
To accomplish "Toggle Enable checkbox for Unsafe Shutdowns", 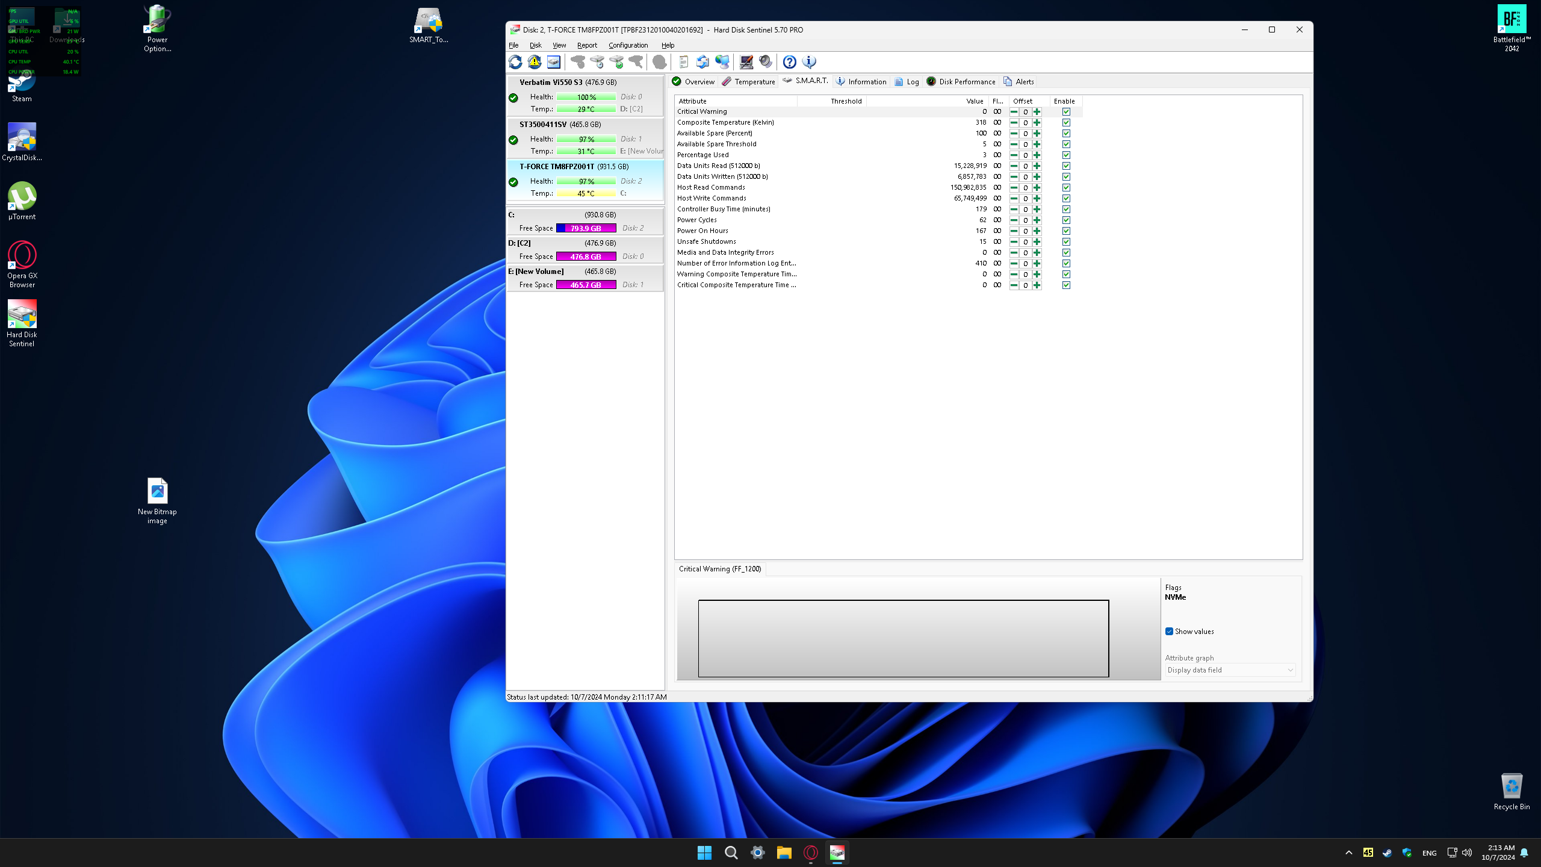I will [x=1066, y=242].
